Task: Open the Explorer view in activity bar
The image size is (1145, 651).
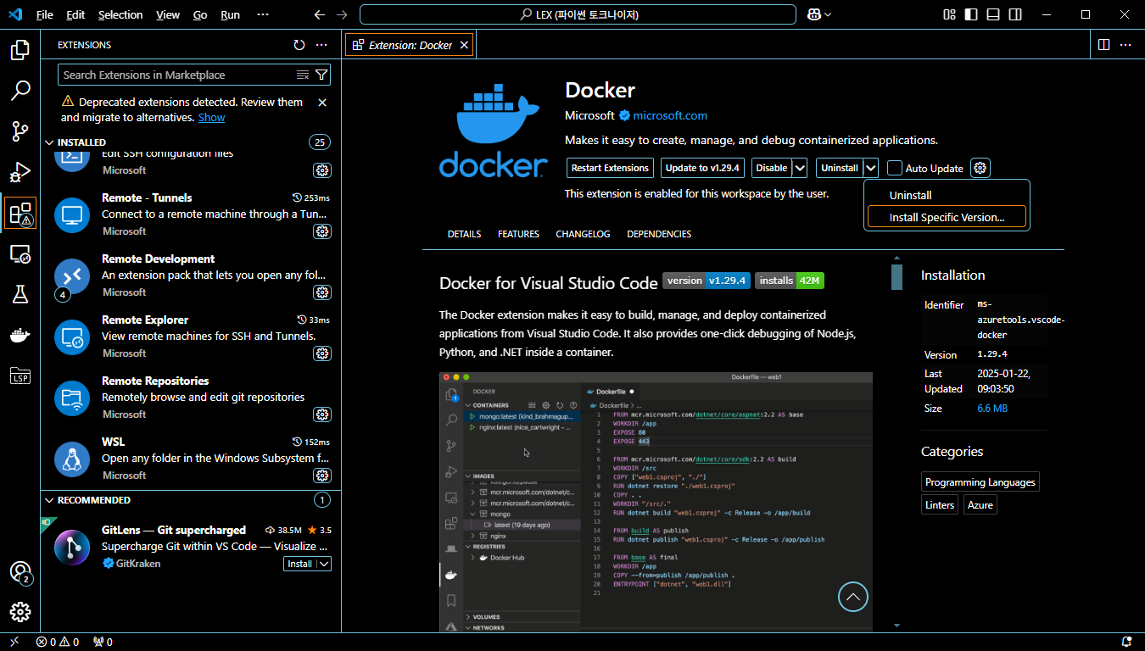Action: click(x=20, y=50)
